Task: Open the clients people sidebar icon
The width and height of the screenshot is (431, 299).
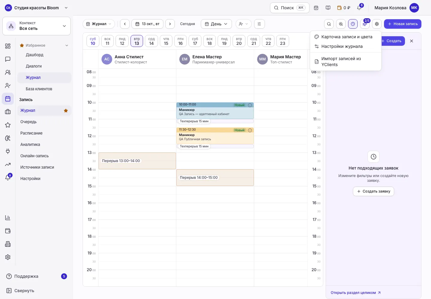Action: point(8,72)
